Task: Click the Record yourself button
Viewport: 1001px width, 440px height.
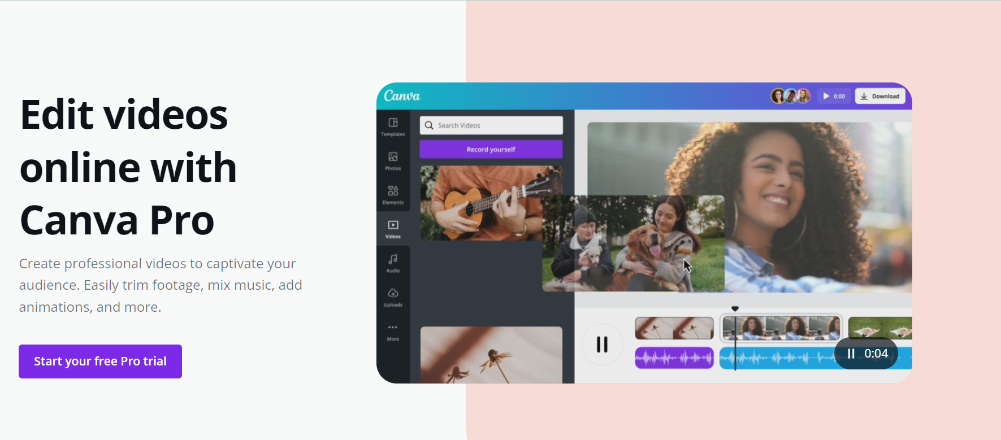Action: (x=491, y=149)
